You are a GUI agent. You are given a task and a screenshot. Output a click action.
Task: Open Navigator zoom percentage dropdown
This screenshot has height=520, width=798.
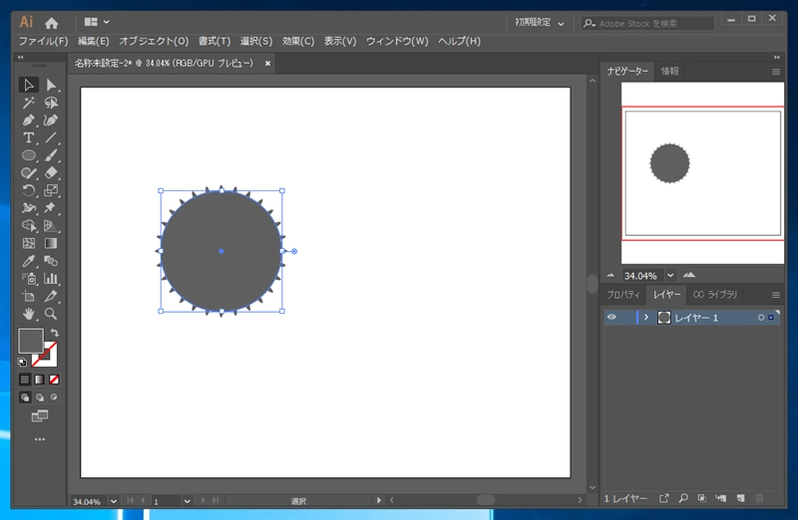(x=670, y=276)
